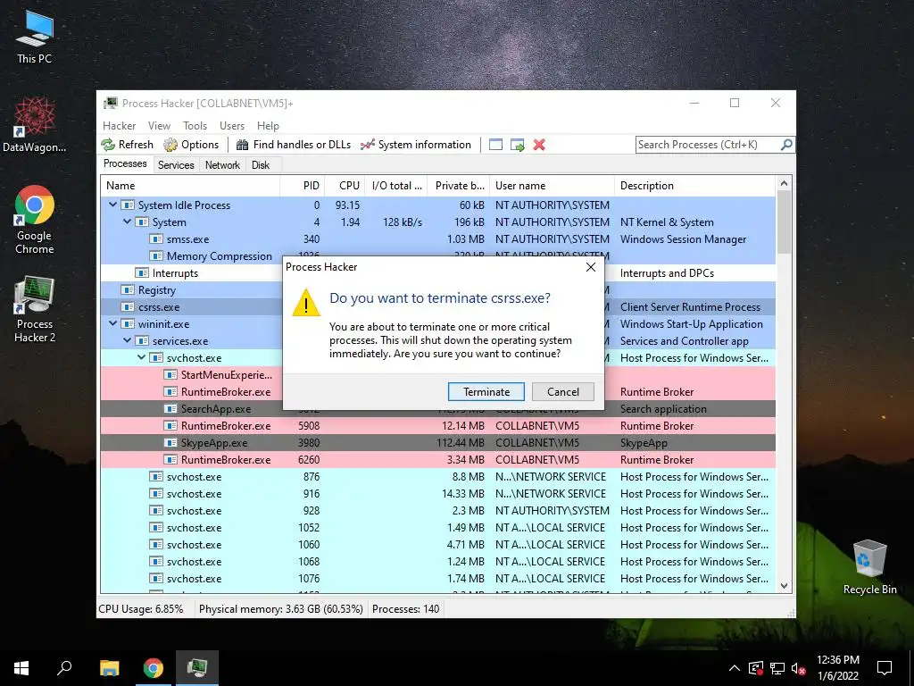
Task: Open taskbar search magnifier
Action: (64, 668)
